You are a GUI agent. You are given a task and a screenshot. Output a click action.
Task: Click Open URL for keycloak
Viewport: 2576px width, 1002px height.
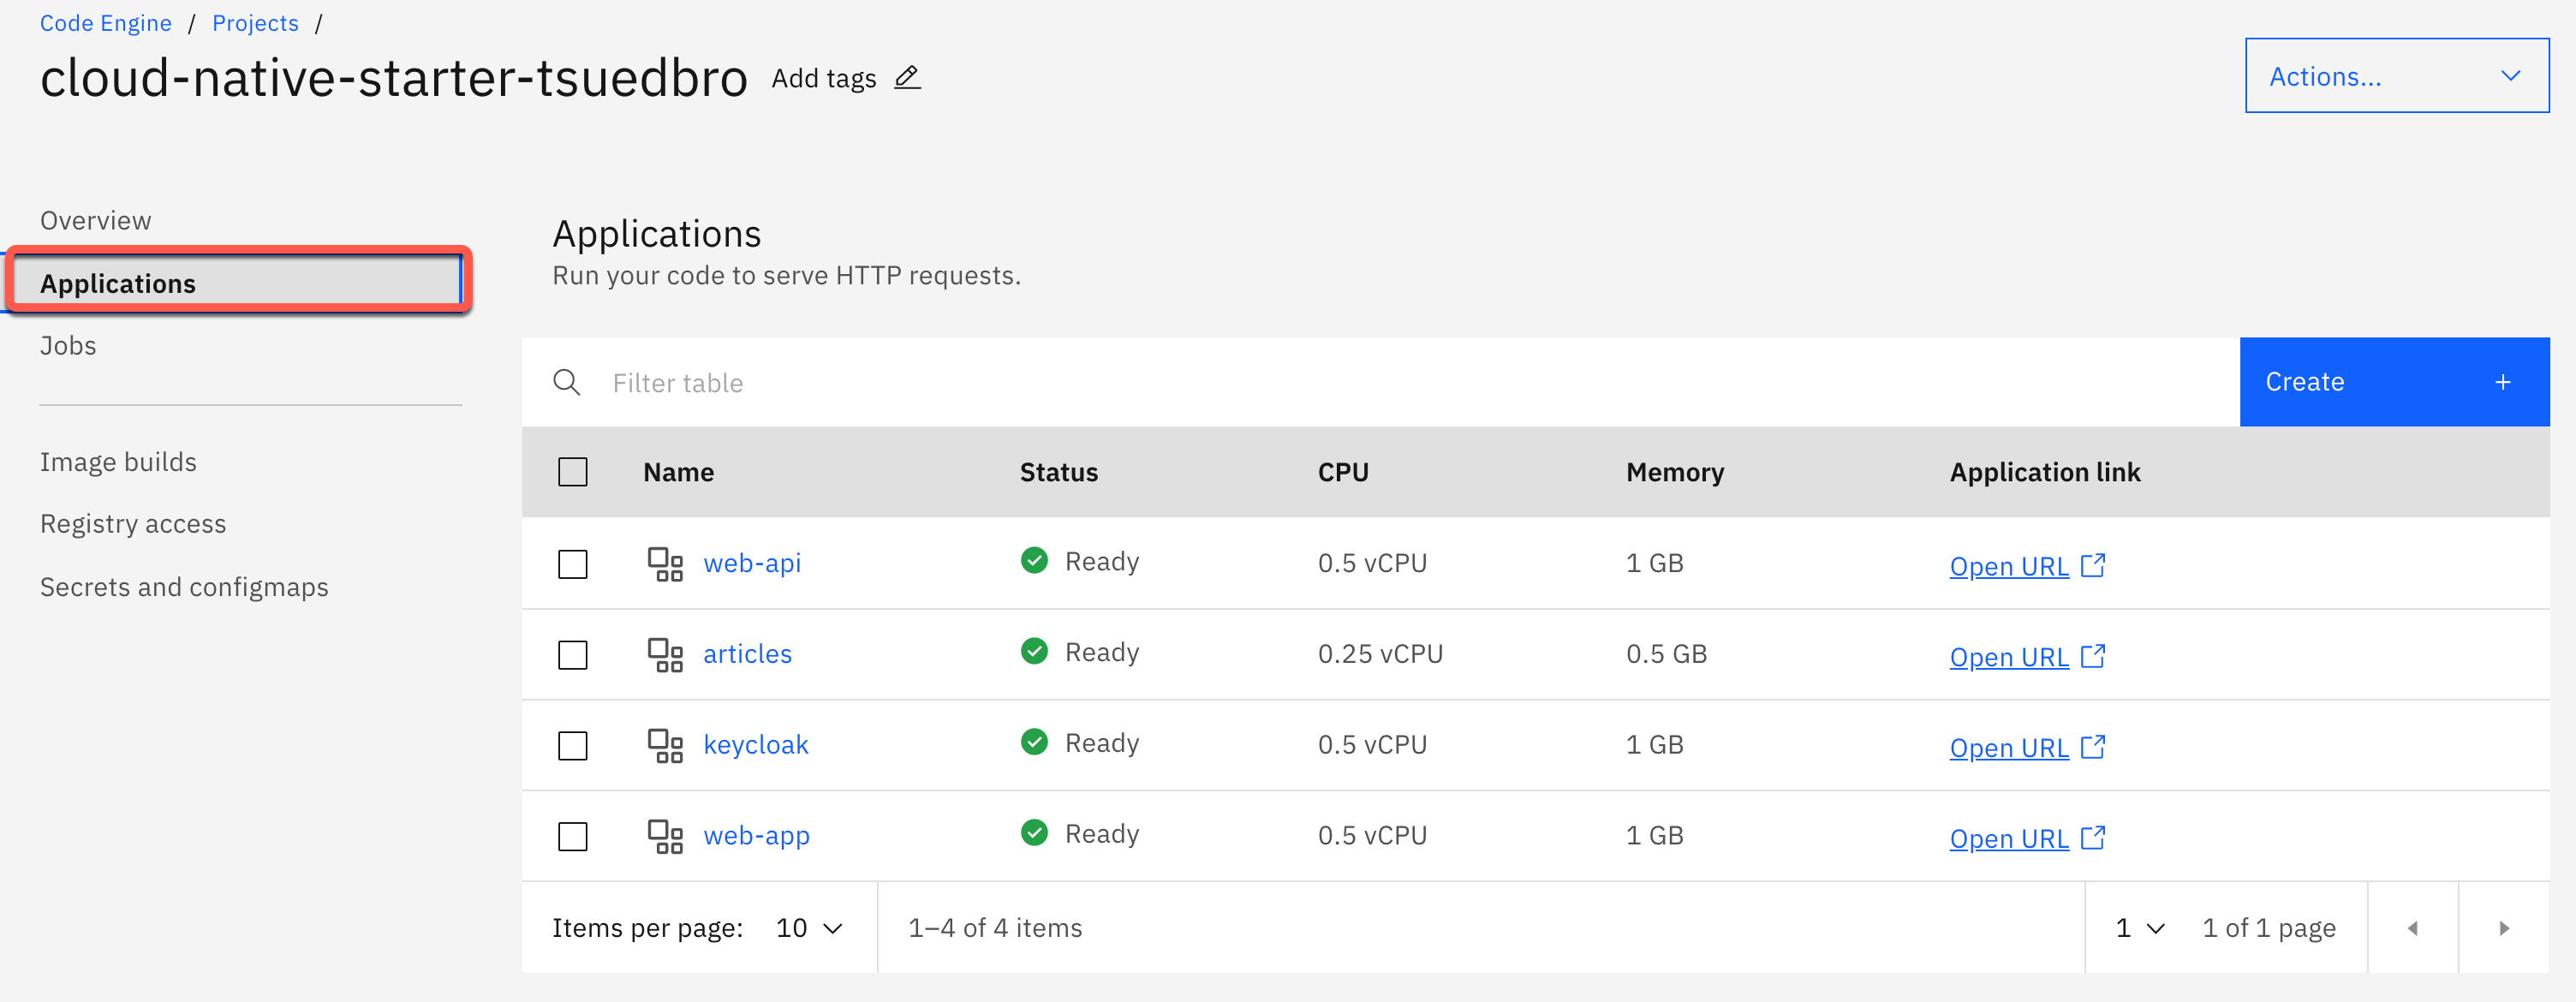tap(2009, 748)
